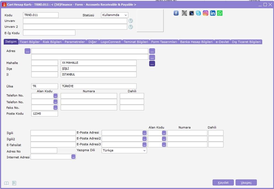Open the Skype icon

198,13
